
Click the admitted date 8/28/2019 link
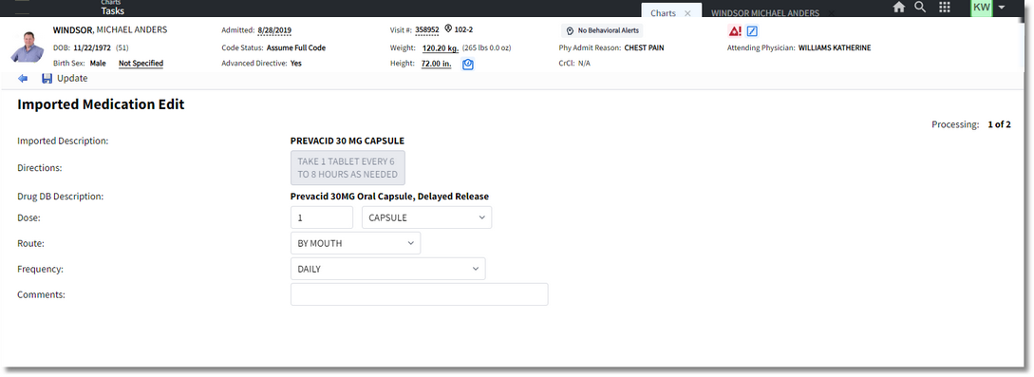click(274, 30)
